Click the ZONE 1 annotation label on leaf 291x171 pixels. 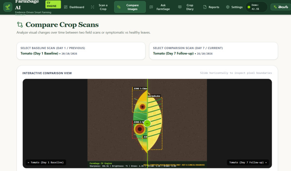[x=140, y=89]
